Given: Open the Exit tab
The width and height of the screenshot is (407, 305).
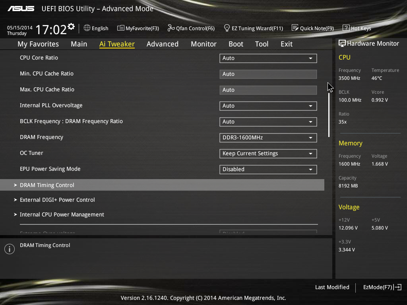Looking at the screenshot, I should (x=287, y=44).
